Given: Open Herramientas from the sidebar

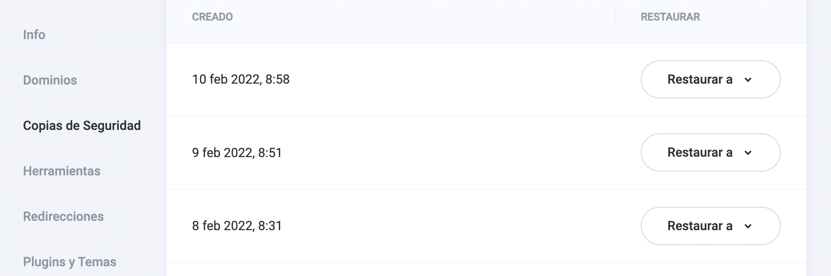Looking at the screenshot, I should [x=62, y=171].
